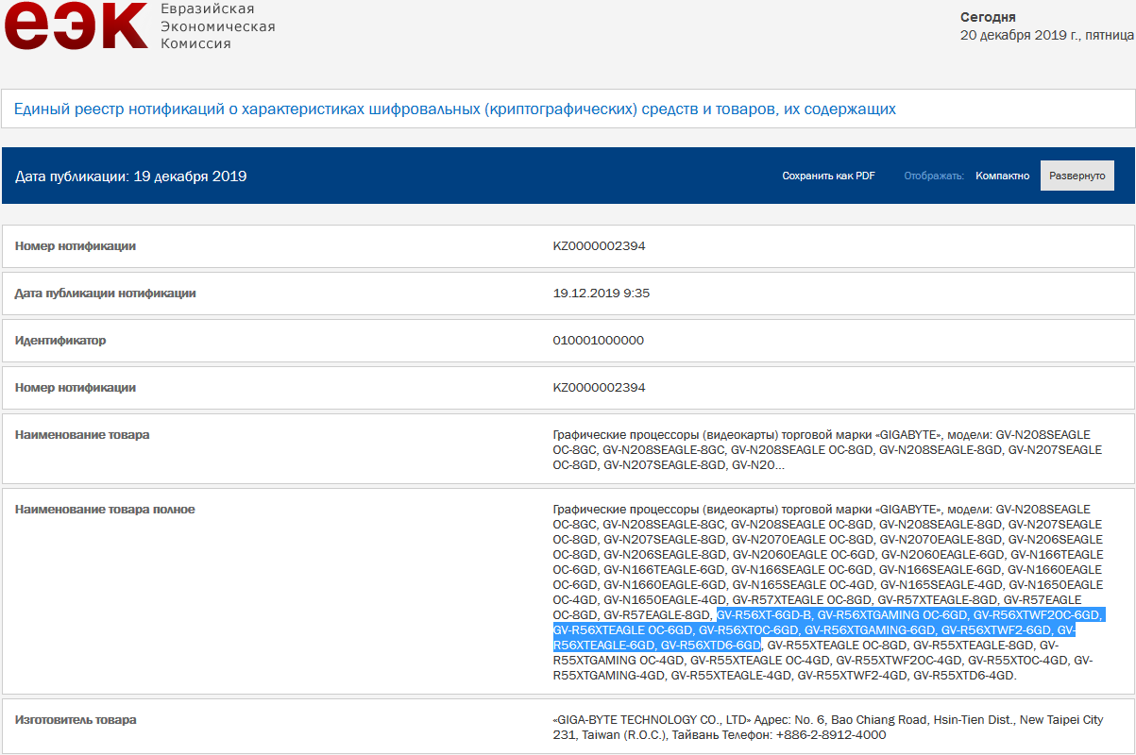Open the Единый реестр нотификаций title link
1136x755 pixels.
(x=455, y=109)
